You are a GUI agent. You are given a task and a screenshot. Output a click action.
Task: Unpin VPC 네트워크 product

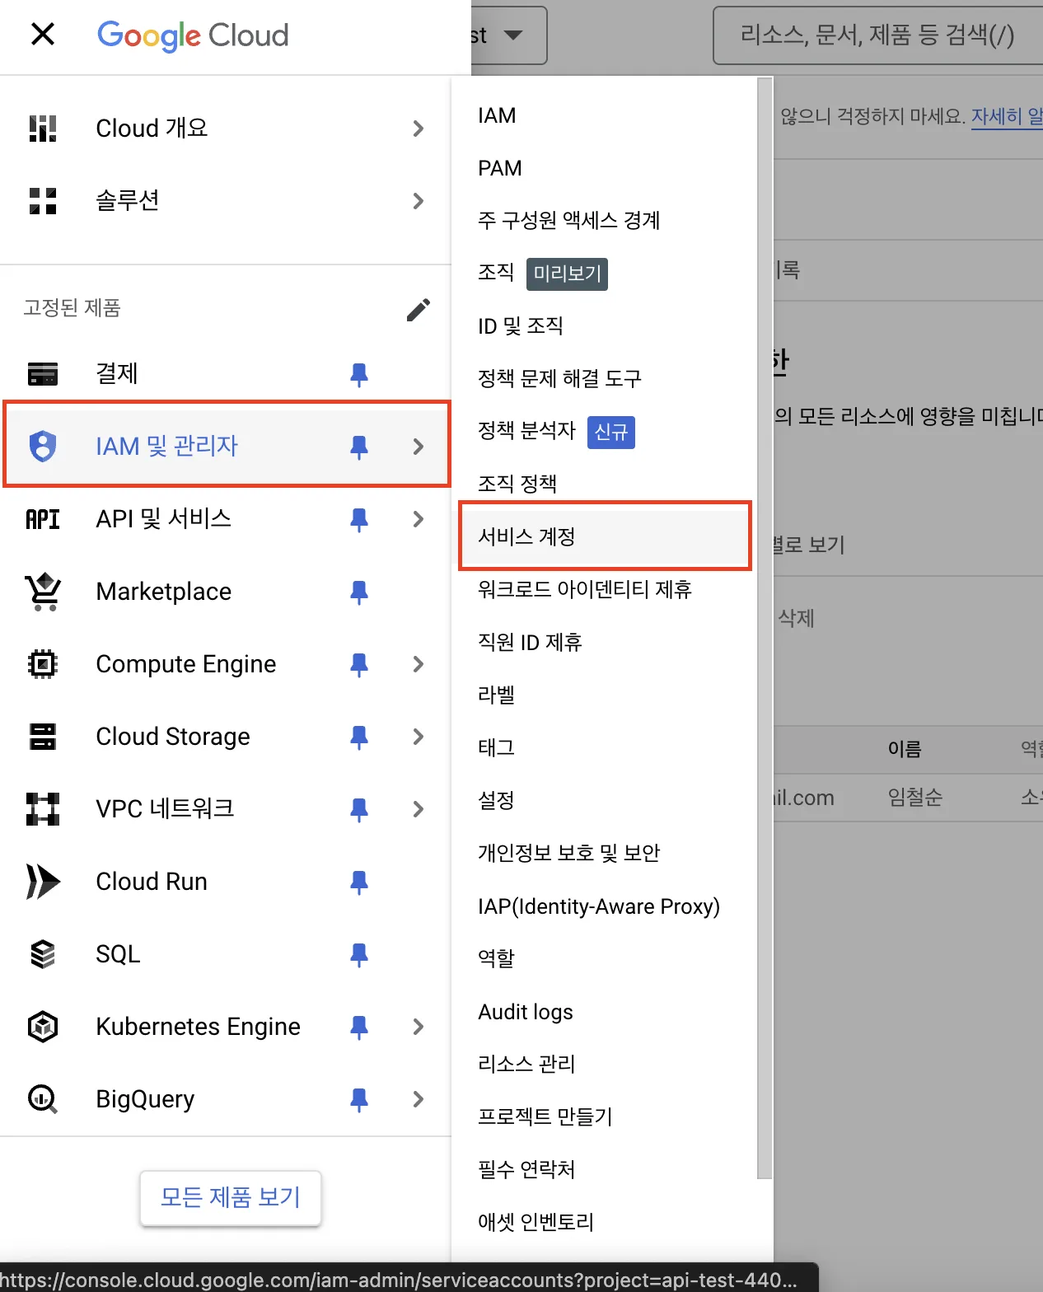[x=359, y=809]
